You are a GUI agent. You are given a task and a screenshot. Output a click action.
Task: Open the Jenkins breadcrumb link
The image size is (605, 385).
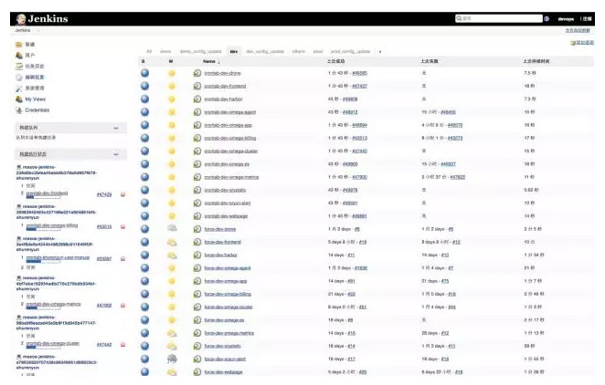click(x=22, y=30)
